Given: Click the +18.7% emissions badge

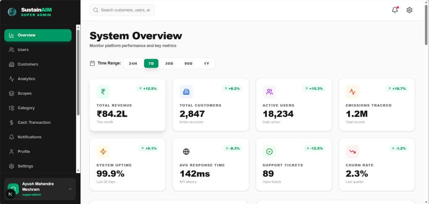Looking at the screenshot, I should [397, 89].
